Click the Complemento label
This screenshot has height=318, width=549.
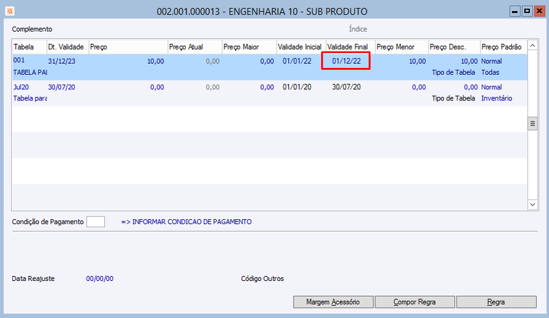click(32, 29)
